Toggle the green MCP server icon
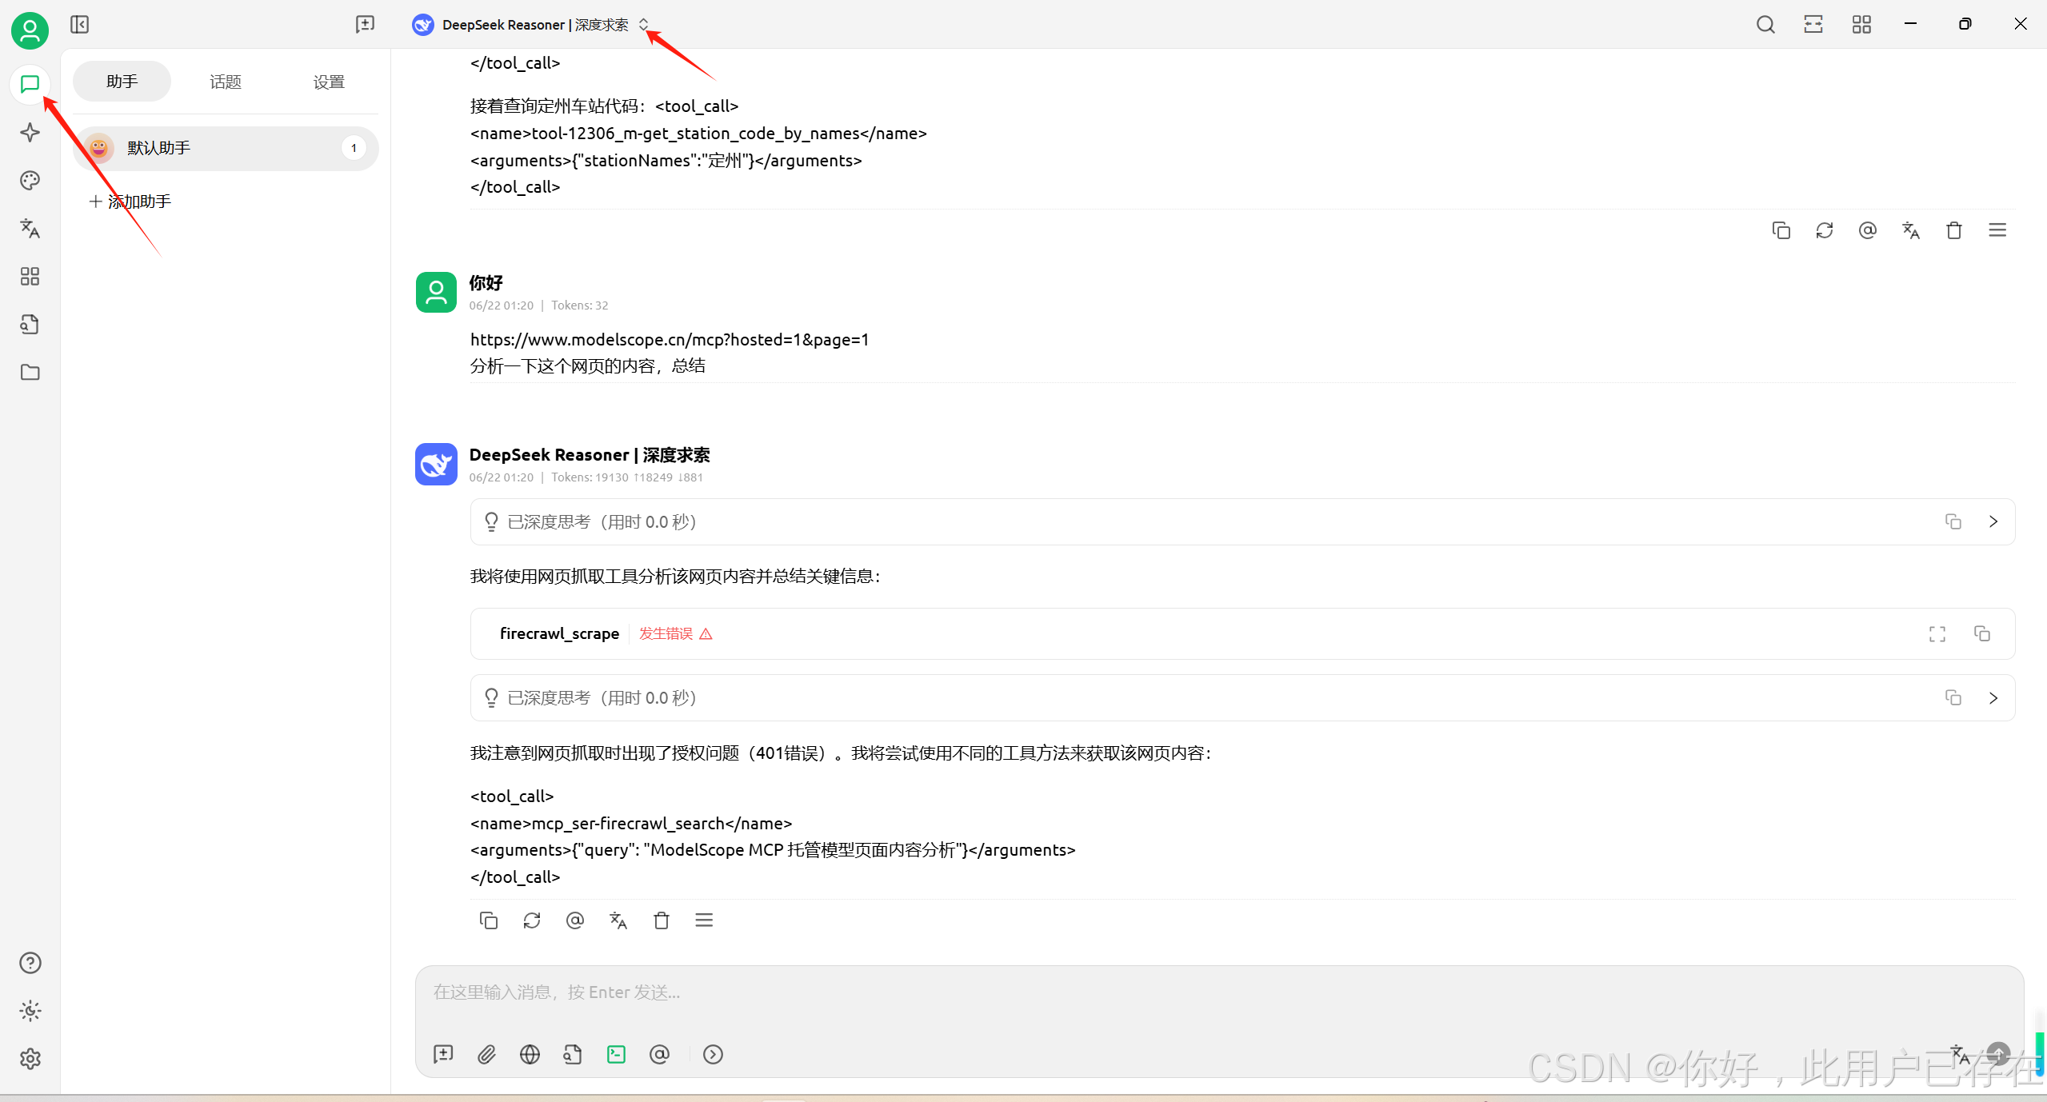The image size is (2047, 1102). [x=616, y=1054]
